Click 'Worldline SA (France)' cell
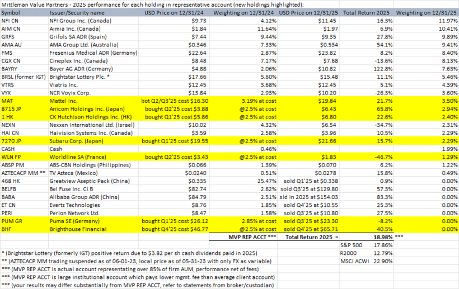The image size is (459, 289). tap(93, 157)
